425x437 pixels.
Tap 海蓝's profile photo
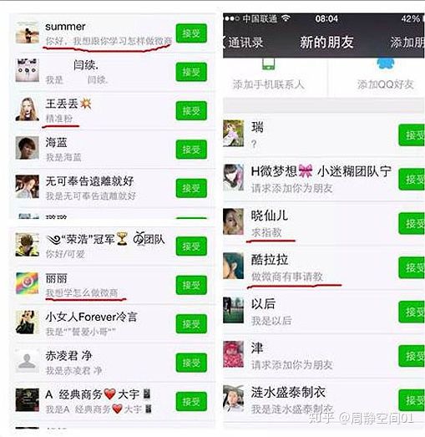coord(27,148)
